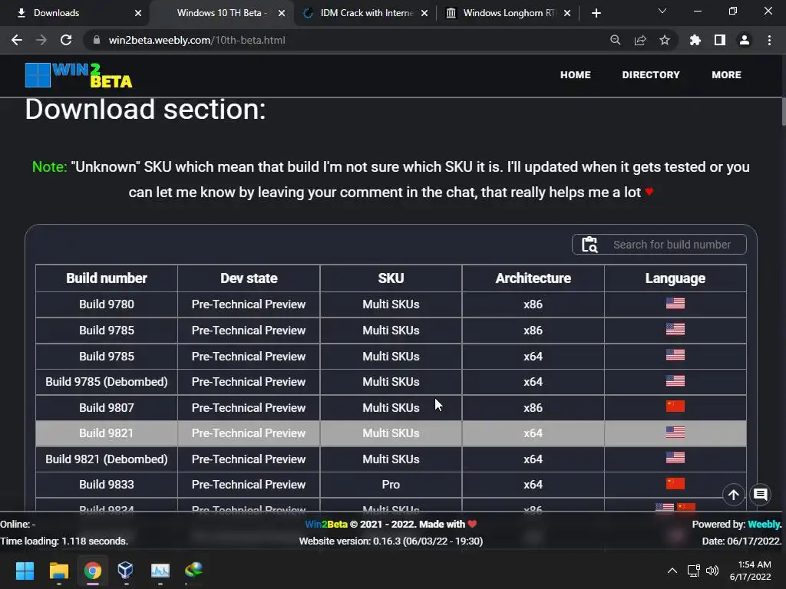
Task: Click the share page icon
Action: (x=640, y=40)
